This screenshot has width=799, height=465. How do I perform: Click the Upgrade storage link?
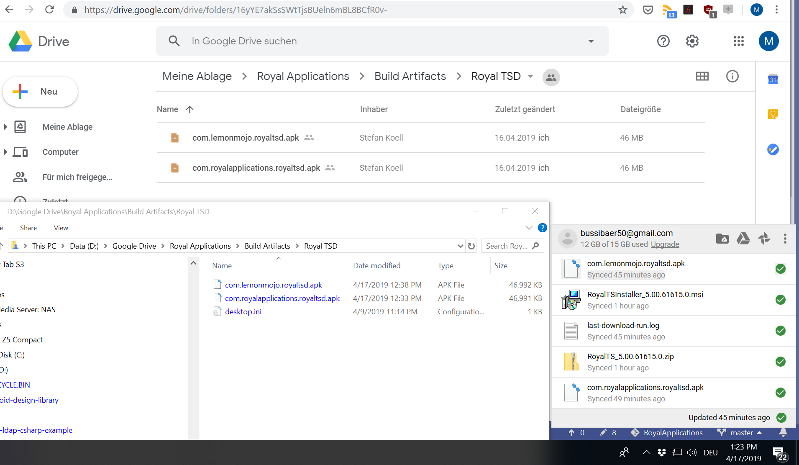[665, 244]
